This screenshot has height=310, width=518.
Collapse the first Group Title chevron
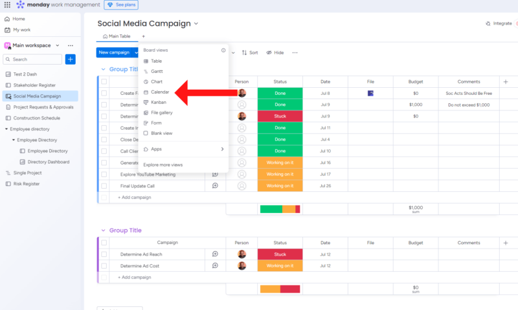pyautogui.click(x=103, y=69)
